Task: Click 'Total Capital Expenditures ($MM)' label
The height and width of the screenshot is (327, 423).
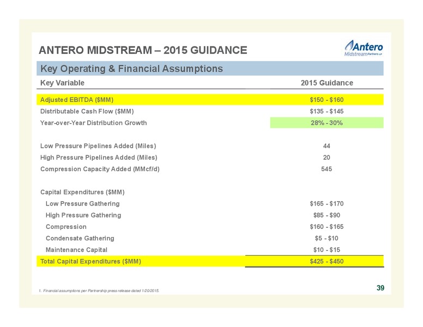Action: click(x=90, y=262)
